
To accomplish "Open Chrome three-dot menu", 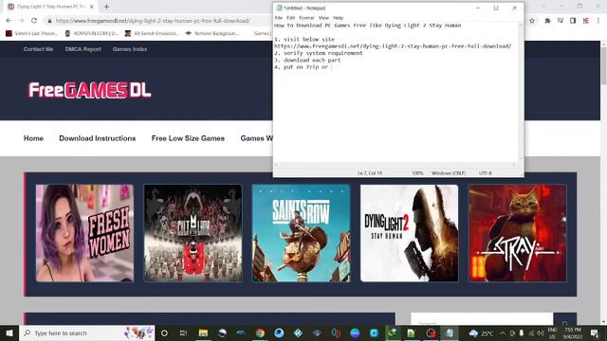I will point(598,21).
